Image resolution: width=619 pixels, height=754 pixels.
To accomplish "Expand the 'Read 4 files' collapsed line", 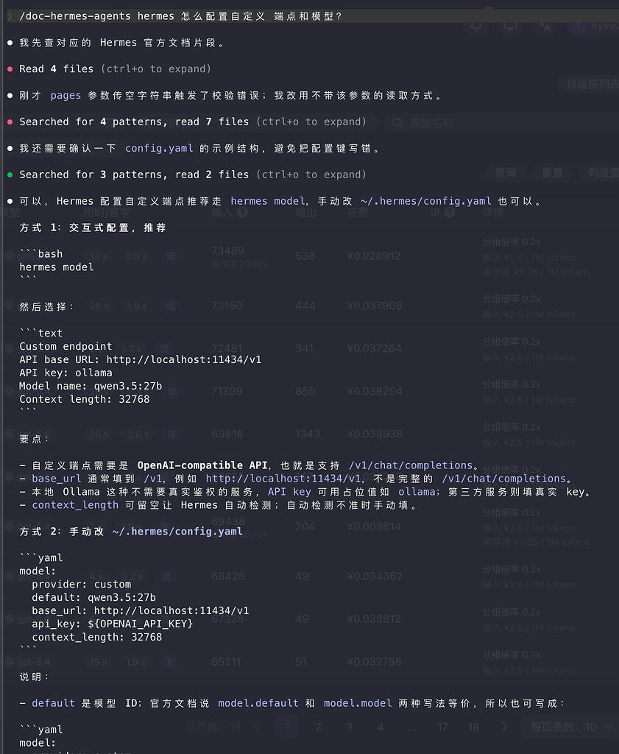I will tap(115, 68).
